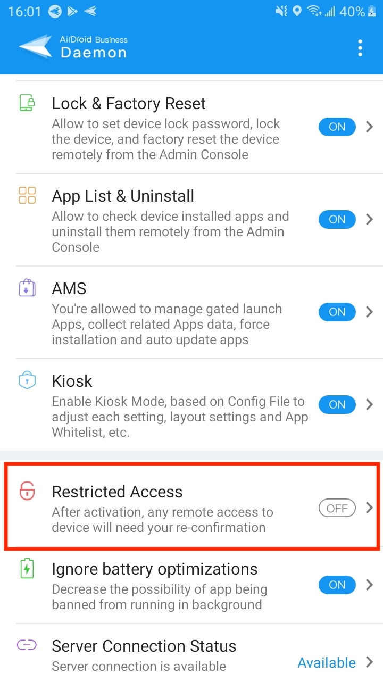Tap the Lock & Factory Reset phone icon
The height and width of the screenshot is (698, 383).
(27, 103)
